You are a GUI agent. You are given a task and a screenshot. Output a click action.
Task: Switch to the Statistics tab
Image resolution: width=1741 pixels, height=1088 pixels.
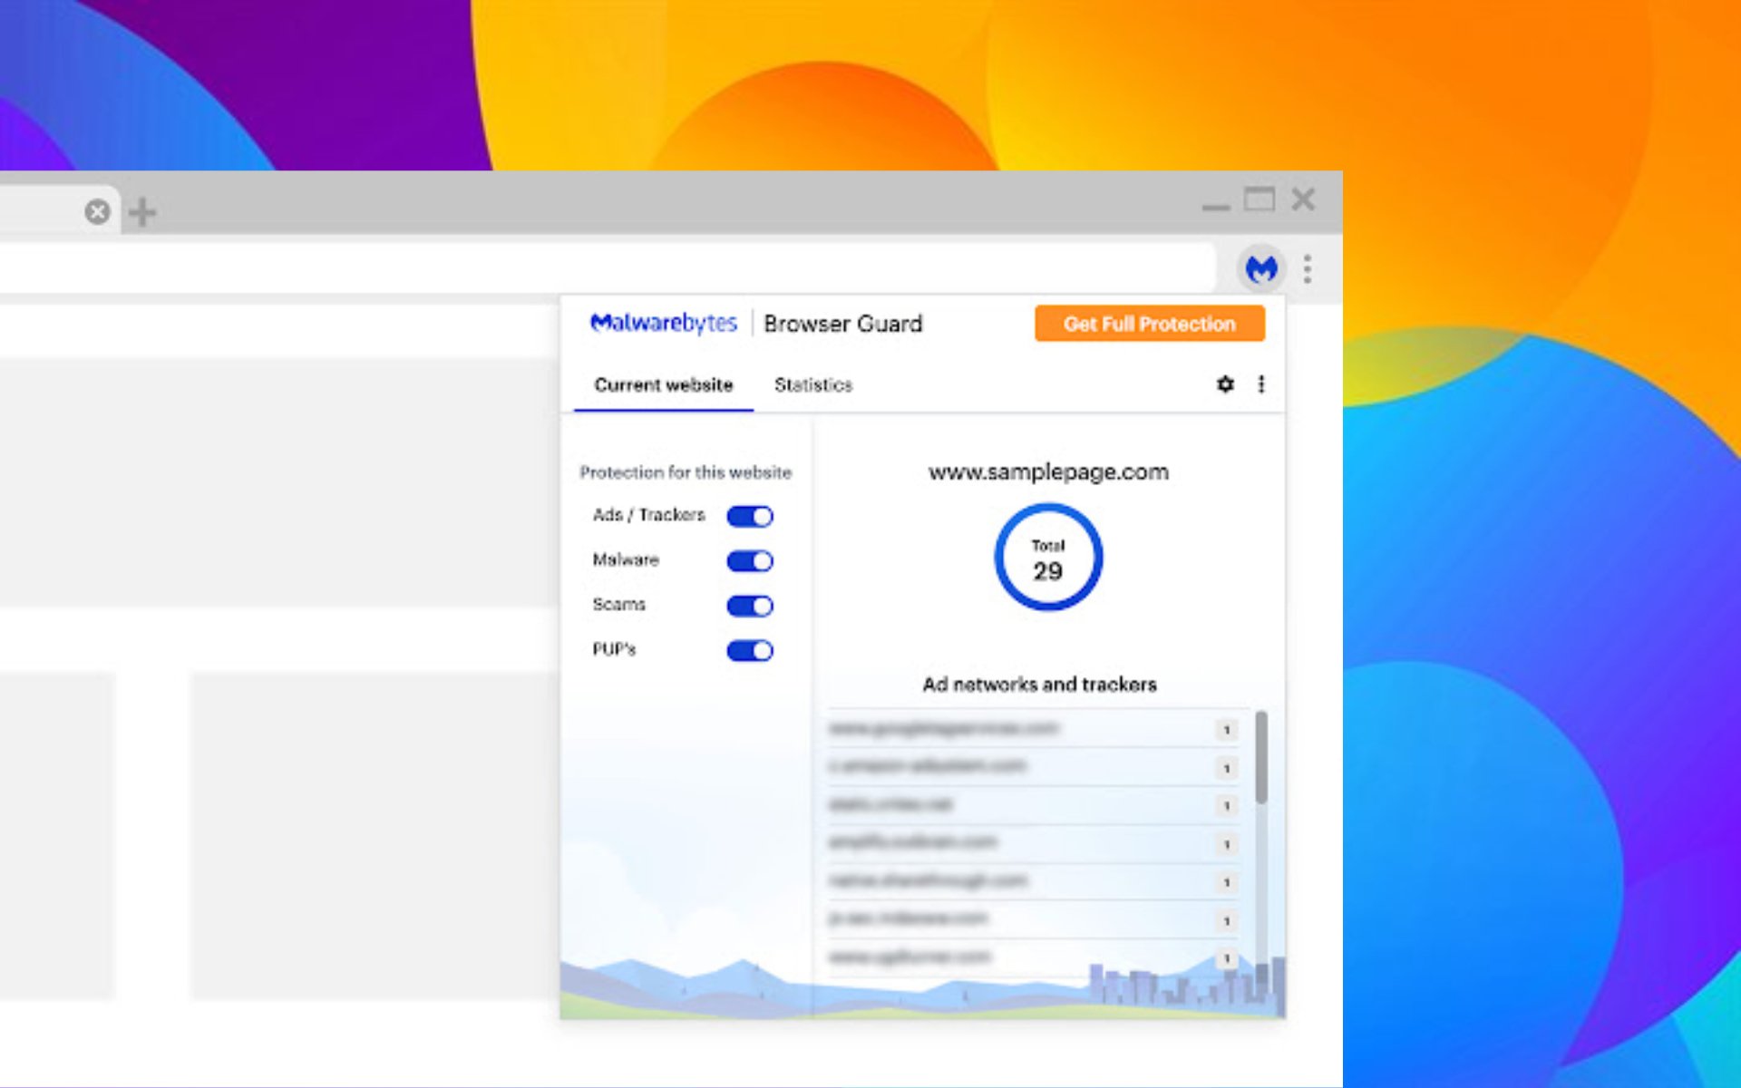pyautogui.click(x=813, y=385)
